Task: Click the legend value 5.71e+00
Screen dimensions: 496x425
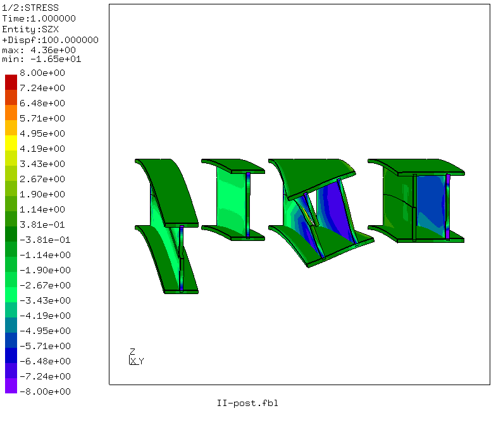Action: click(42, 118)
